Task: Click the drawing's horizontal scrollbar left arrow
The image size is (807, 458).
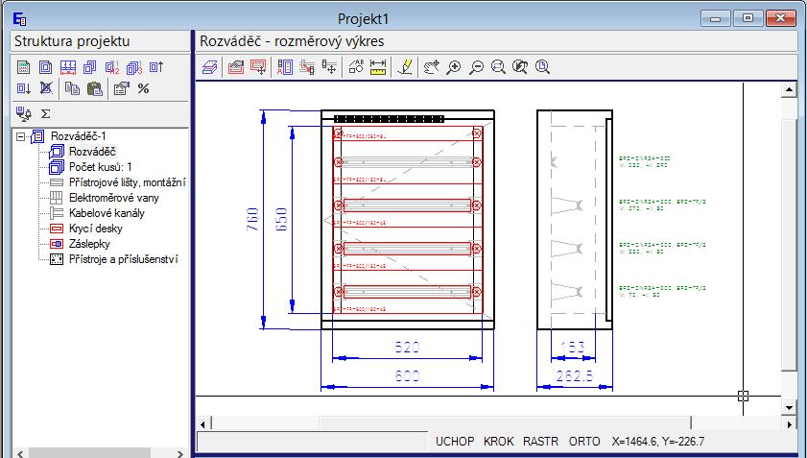Action: tap(203, 424)
